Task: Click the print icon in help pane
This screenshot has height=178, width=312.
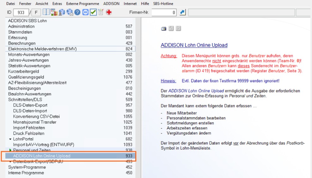Action: (x=163, y=29)
